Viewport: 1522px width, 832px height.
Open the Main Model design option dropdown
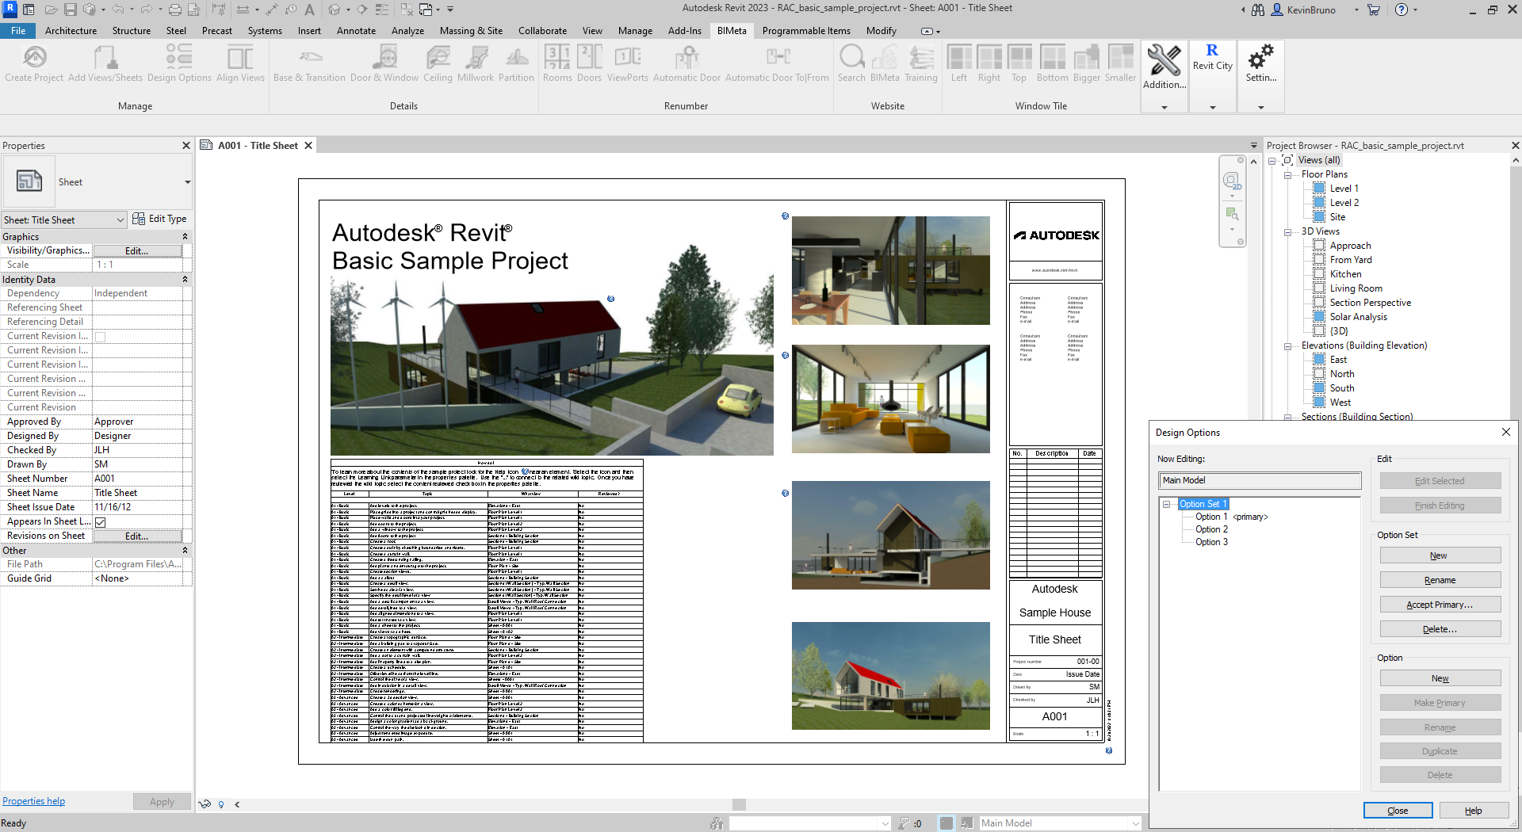(x=1060, y=823)
